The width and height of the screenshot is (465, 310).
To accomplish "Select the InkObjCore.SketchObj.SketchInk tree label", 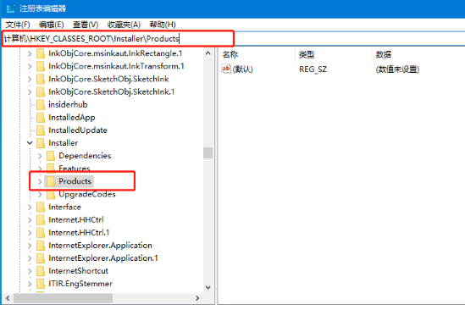I will tap(108, 80).
